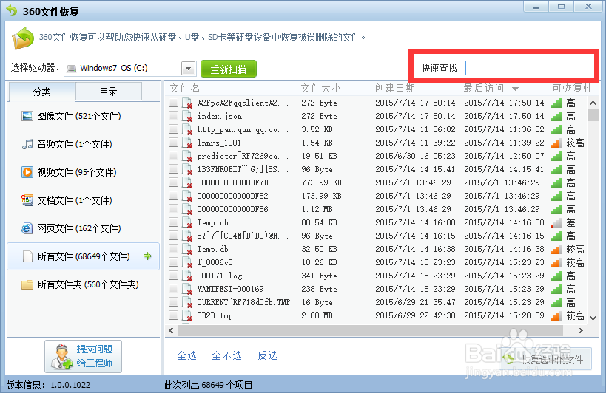The width and height of the screenshot is (606, 393).
Task: Click the 重新扫描 rescan button
Action: tap(229, 69)
